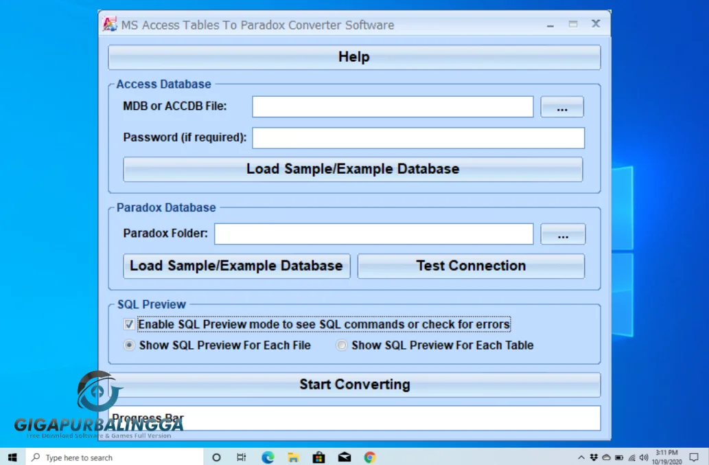709x465 pixels.
Task: Open volume speaker tray icon
Action: 644,457
